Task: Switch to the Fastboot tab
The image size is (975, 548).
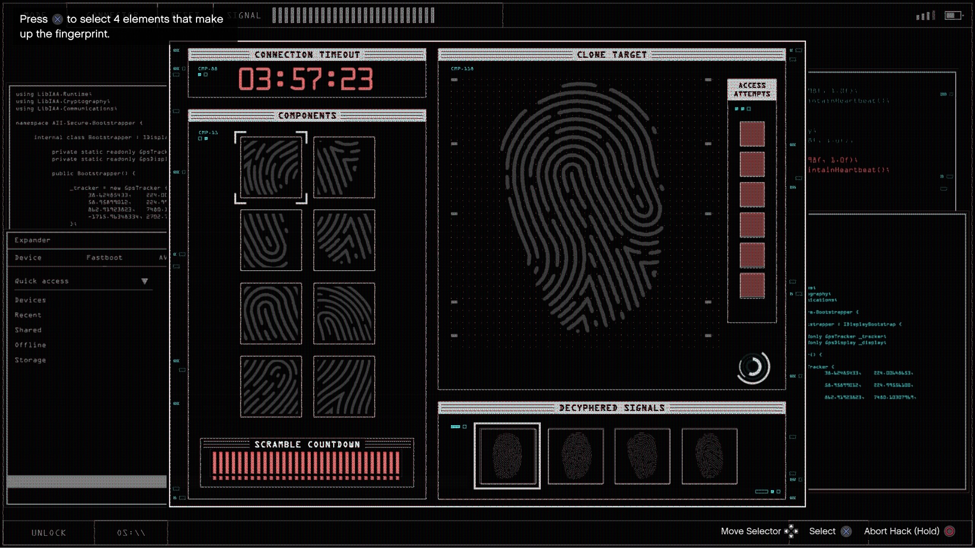Action: point(104,258)
